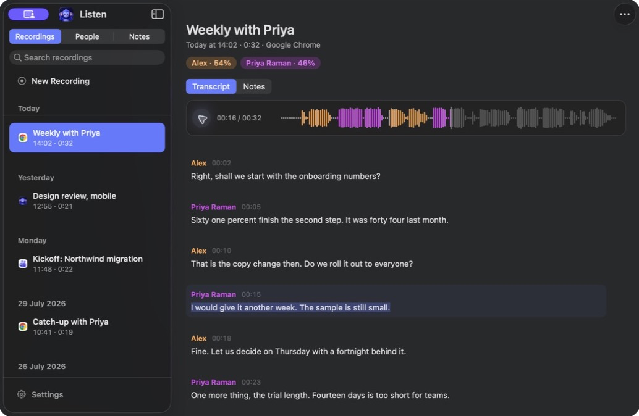Select the Transcript tab
The image size is (639, 416).
(211, 86)
